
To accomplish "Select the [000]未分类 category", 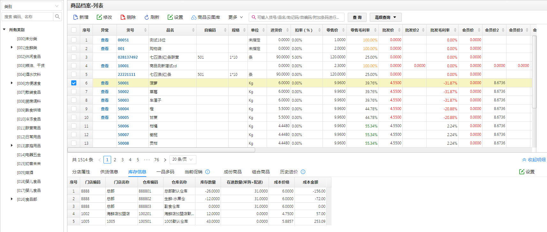I will click(x=27, y=39).
